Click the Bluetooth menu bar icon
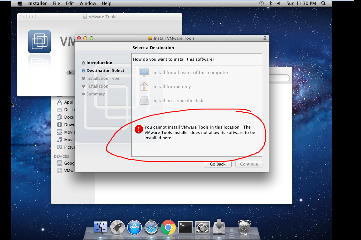 tap(271, 3)
